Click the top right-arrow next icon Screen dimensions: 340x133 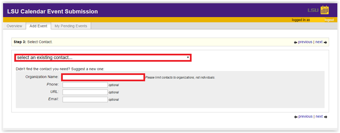click(x=325, y=42)
